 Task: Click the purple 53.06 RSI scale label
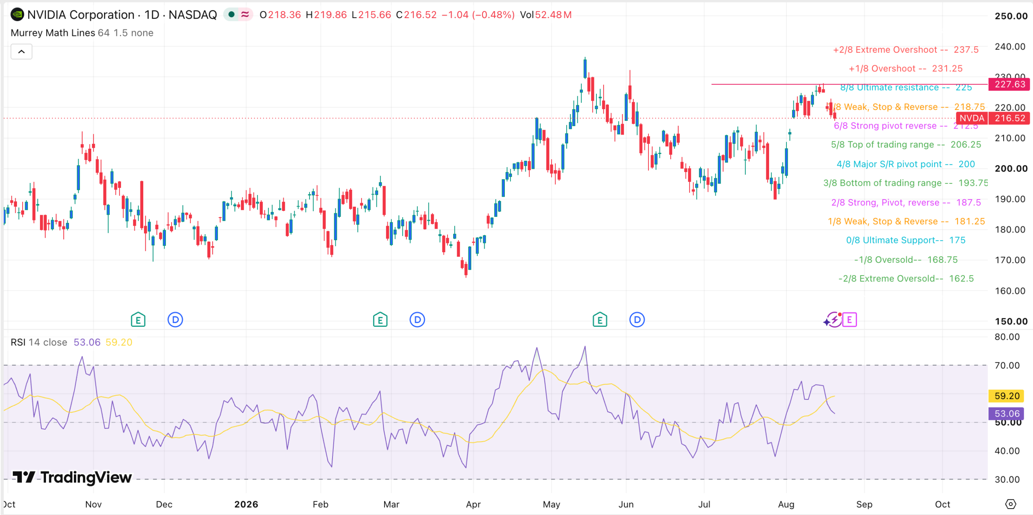pyautogui.click(x=1007, y=413)
